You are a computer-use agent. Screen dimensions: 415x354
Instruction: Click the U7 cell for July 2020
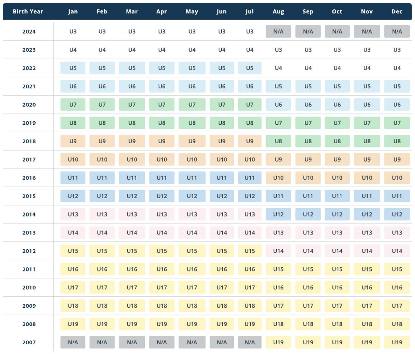tap(250, 105)
